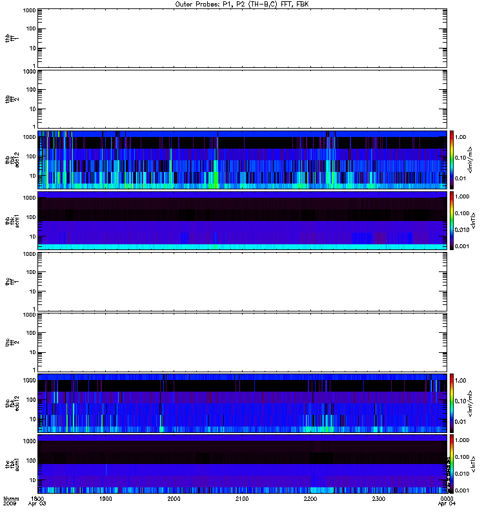Select the "thb fff 2" panel axis label
The height and width of the screenshot is (517, 484).
pos(12,100)
